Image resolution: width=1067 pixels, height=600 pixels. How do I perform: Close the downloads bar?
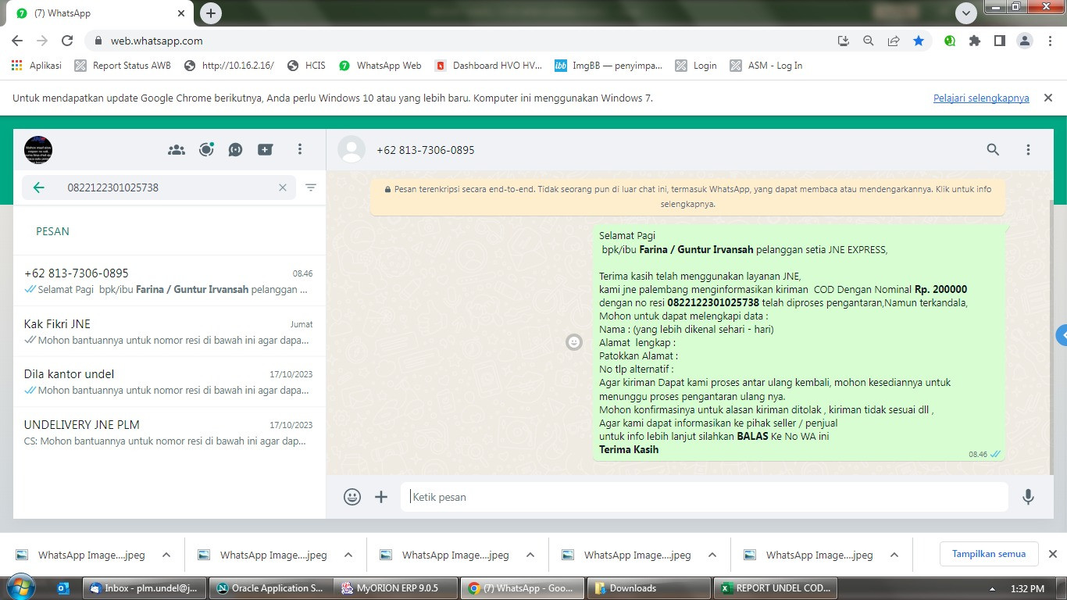point(1052,554)
